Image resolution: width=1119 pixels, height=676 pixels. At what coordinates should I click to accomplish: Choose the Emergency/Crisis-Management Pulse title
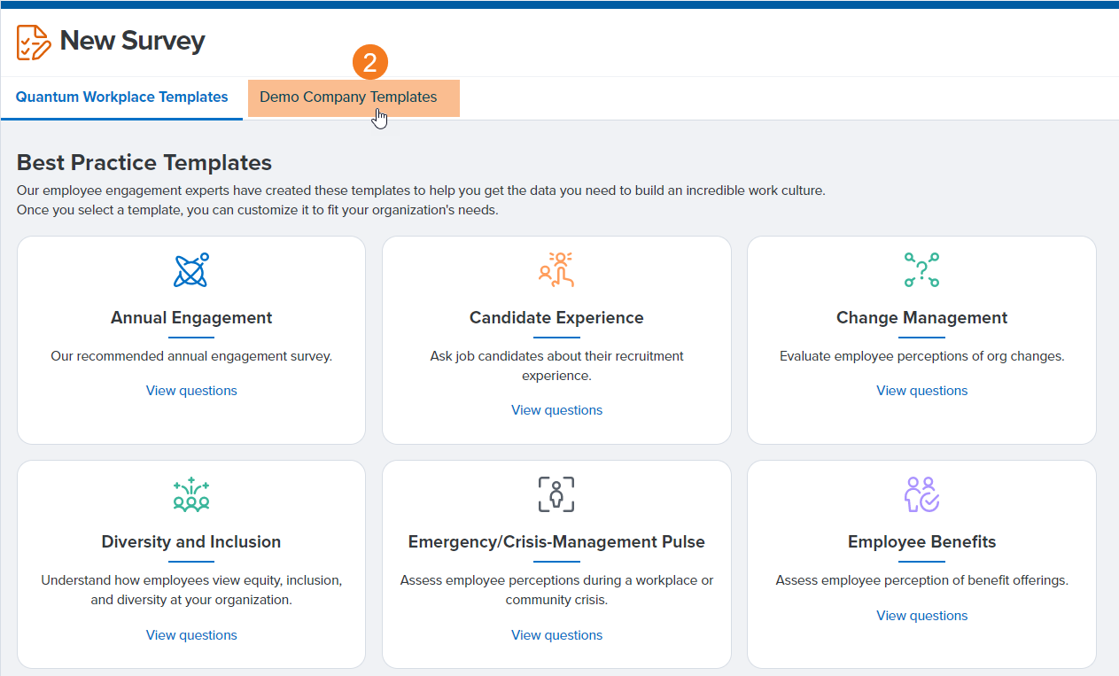(556, 542)
